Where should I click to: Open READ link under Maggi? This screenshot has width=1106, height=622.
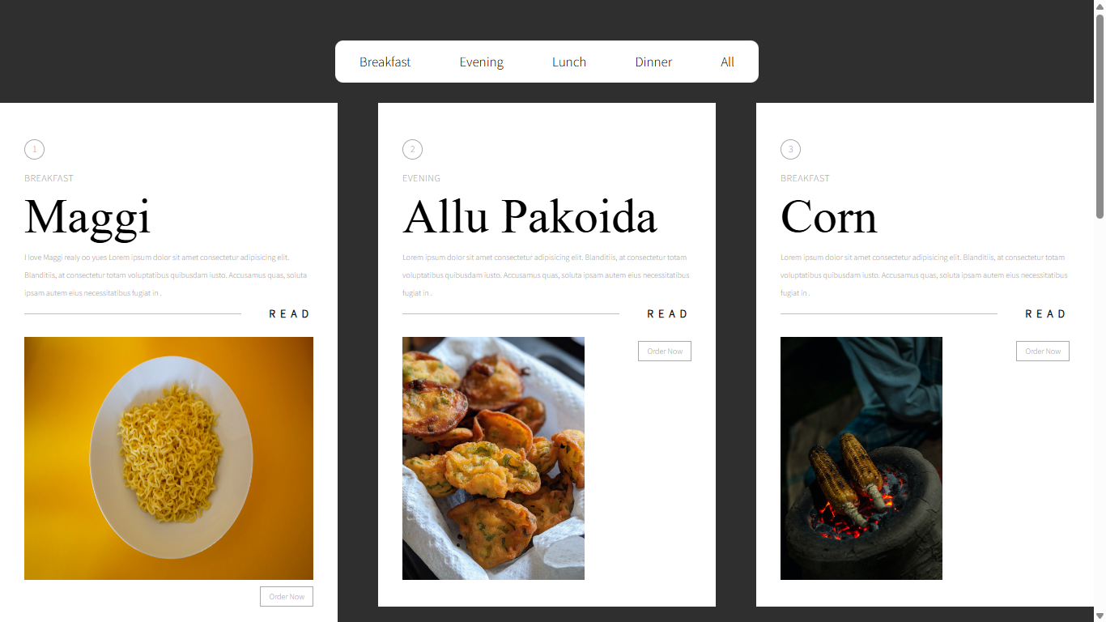click(290, 313)
